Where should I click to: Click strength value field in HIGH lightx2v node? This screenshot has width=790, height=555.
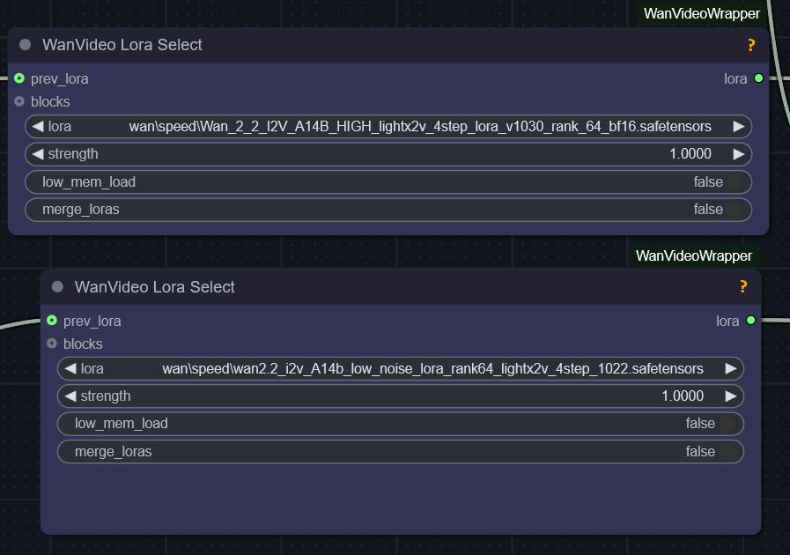point(388,154)
